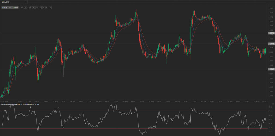The image size is (275, 136).
Task: Click the 1.0920 sell price
Action: 5,8
